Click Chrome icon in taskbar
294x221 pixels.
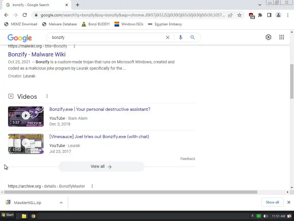tap(33, 216)
